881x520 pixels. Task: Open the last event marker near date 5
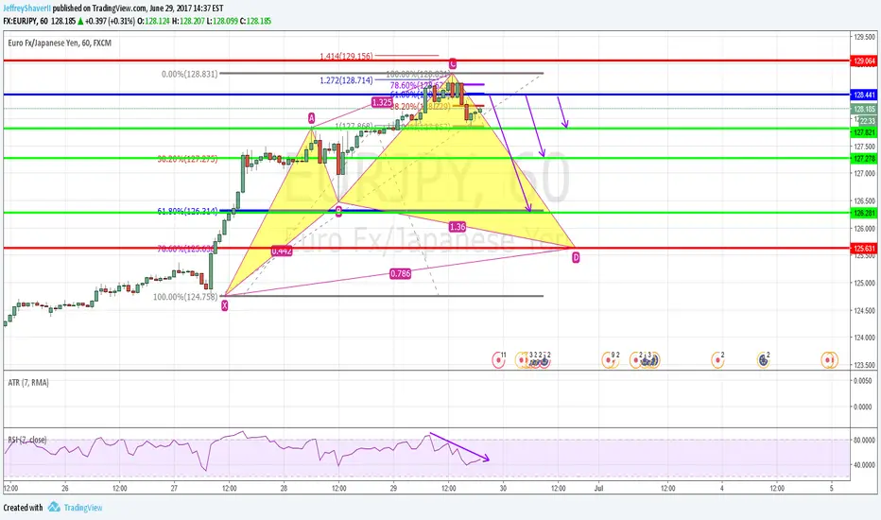pos(832,360)
